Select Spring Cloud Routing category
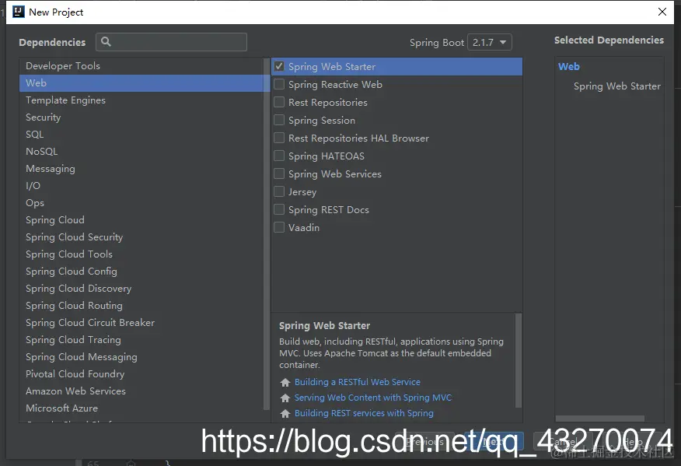This screenshot has width=681, height=466. tap(141, 305)
